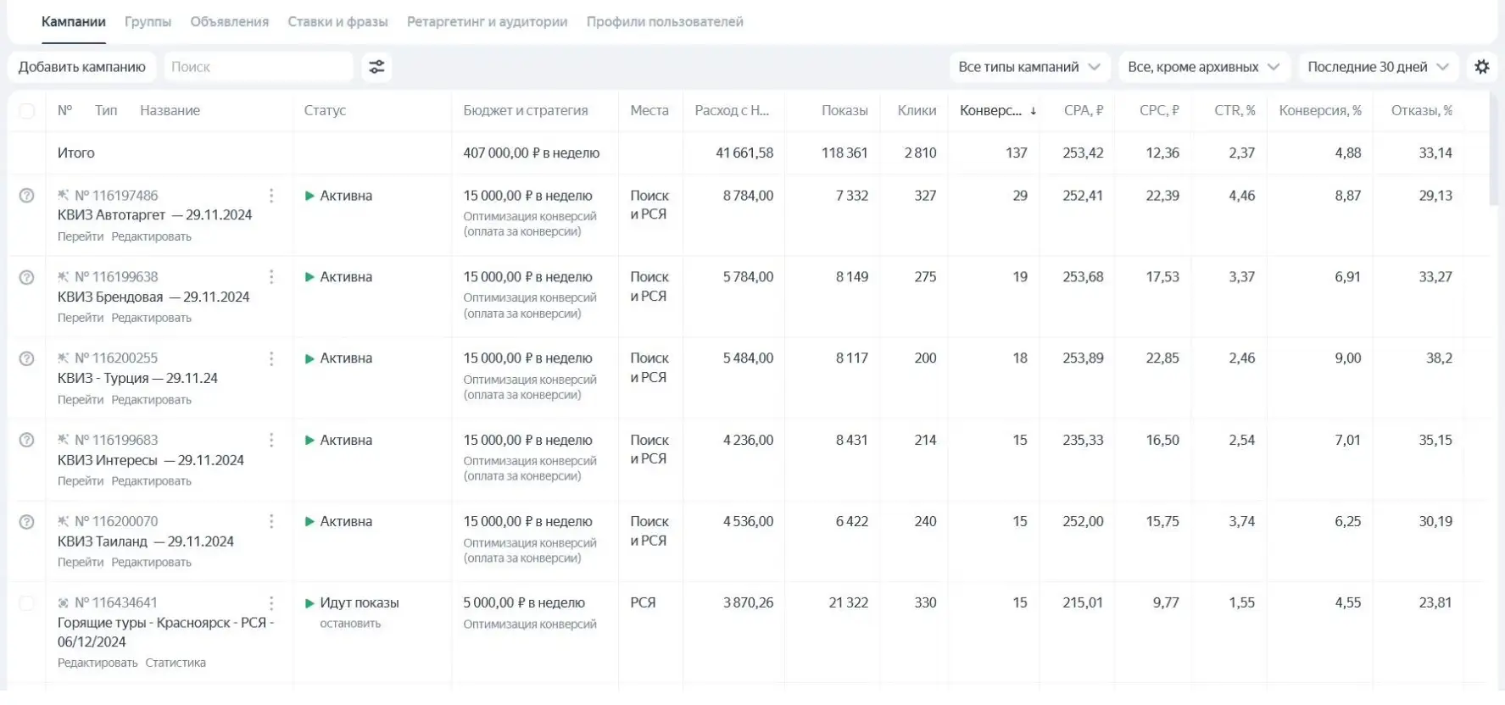Switch to the Кампании tab
1505x705 pixels.
pyautogui.click(x=74, y=22)
